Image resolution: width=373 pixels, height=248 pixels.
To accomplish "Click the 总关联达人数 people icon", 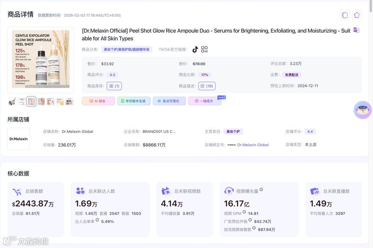I will pyautogui.click(x=80, y=191).
